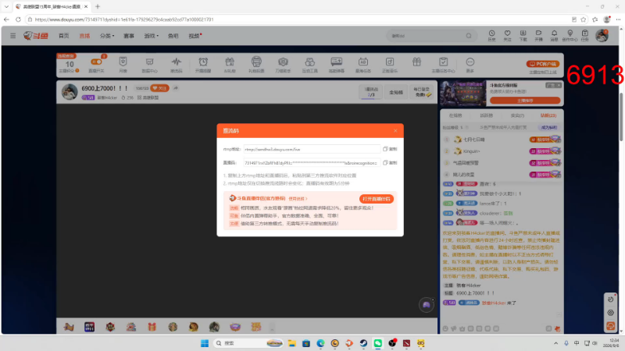Click the heart-shaped 关注 icon in header
This screenshot has height=351, width=625.
click(507, 35)
